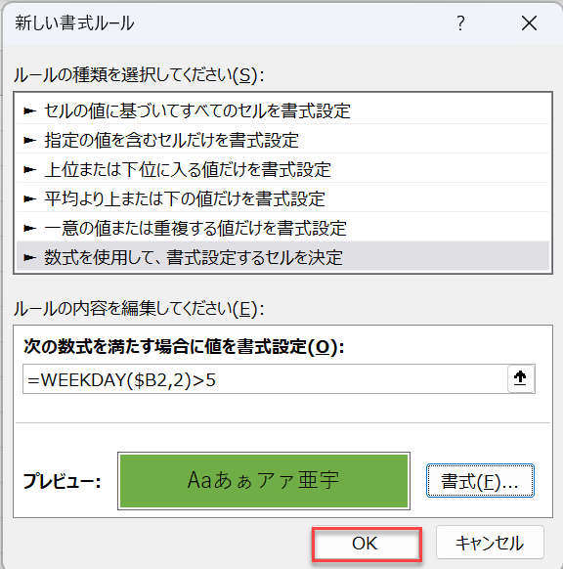Click arrow bullet beside 指定の値を含む rule
This screenshot has width=563, height=569.
pos(29,141)
